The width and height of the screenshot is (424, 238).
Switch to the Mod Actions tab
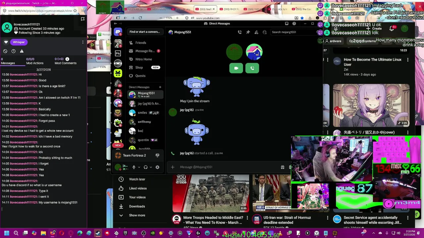(35, 61)
